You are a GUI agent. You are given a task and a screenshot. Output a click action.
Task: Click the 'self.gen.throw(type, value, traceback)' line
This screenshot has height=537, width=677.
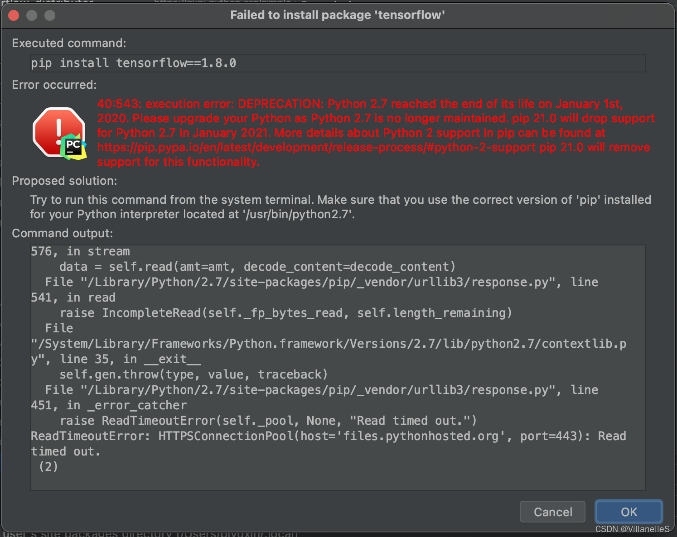[193, 374]
